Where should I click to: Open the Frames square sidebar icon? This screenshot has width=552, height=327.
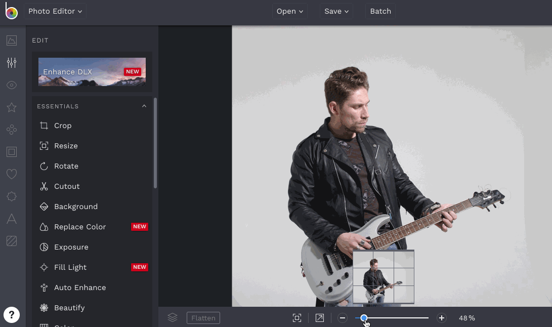[12, 152]
